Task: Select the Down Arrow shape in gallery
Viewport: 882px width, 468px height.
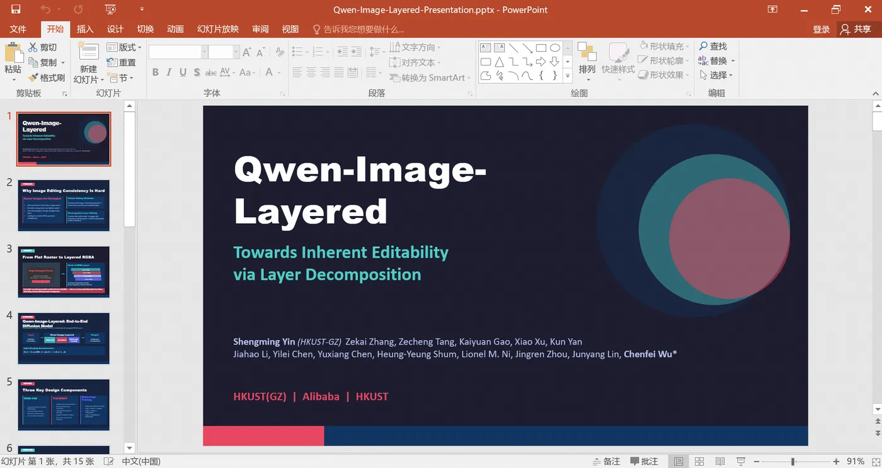Action: [x=555, y=62]
